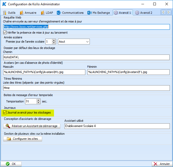Viewport: 173px width, 167px height.
Task: Click the first day of school year field
Action: pyautogui.click(x=49, y=42)
